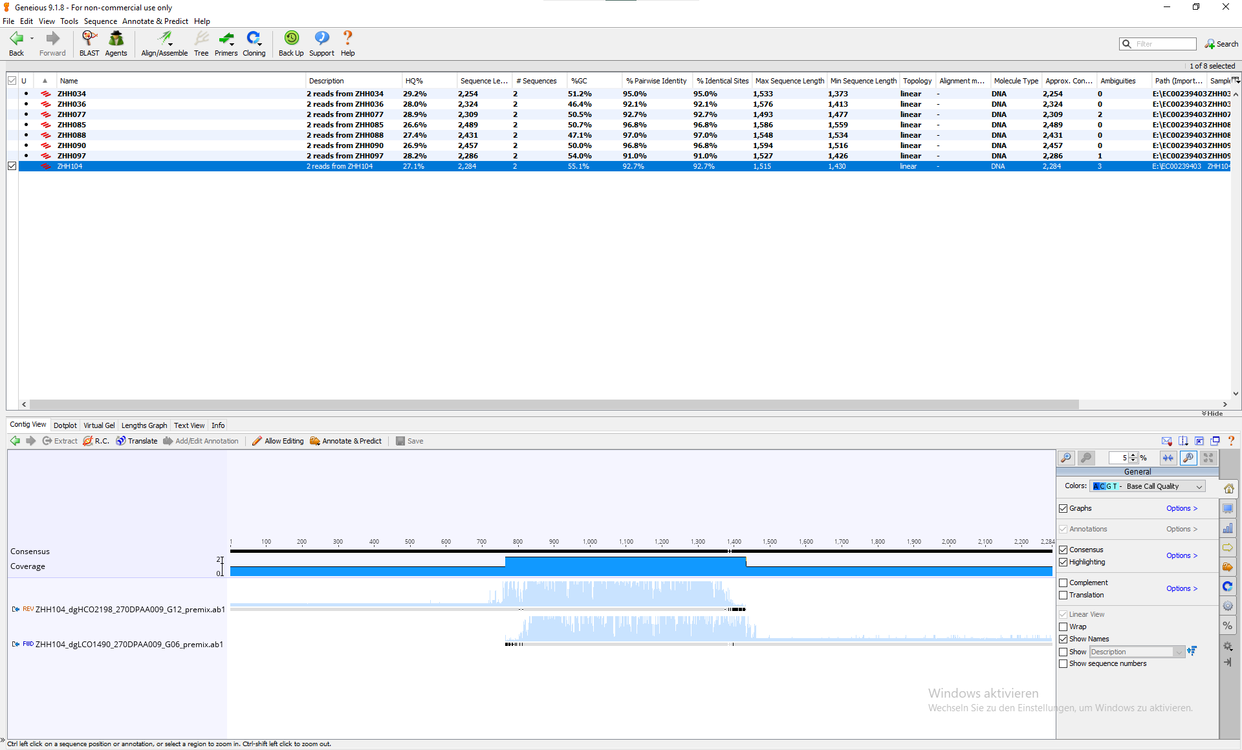Uncheck the Graphs checkbox
Image resolution: width=1242 pixels, height=750 pixels.
(x=1063, y=508)
